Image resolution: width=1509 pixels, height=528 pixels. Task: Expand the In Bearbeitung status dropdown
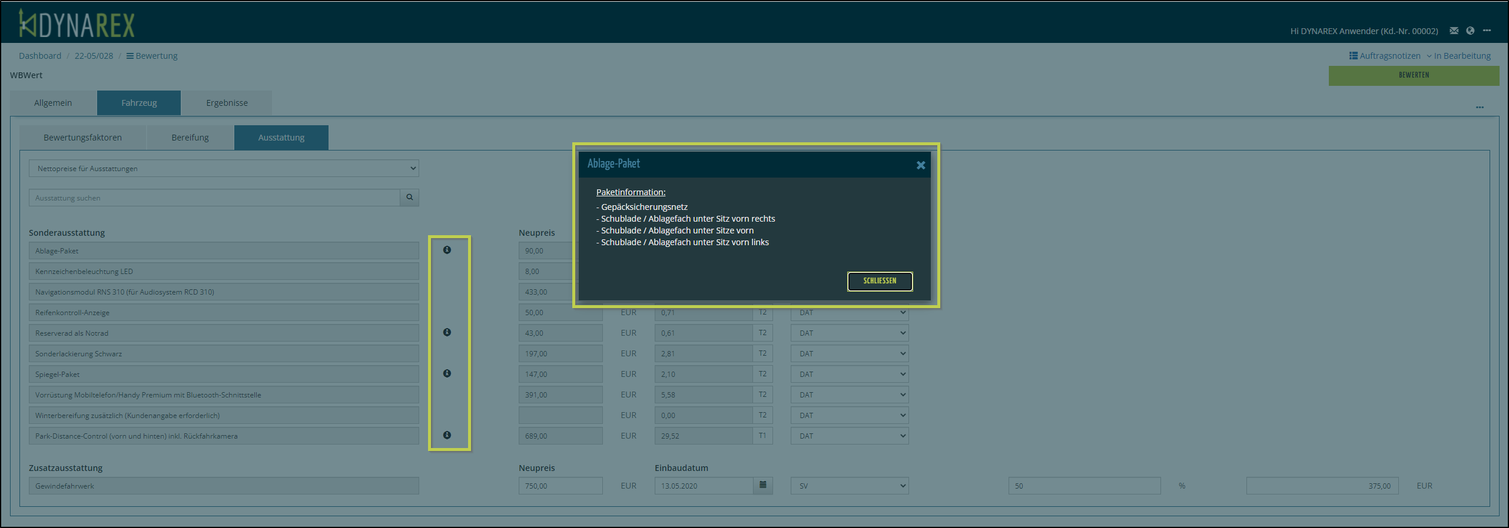(x=1458, y=56)
